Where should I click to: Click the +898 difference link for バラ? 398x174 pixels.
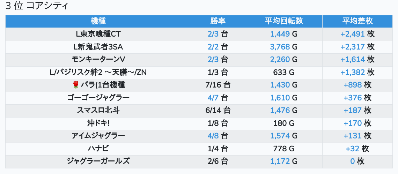pyautogui.click(x=353, y=85)
